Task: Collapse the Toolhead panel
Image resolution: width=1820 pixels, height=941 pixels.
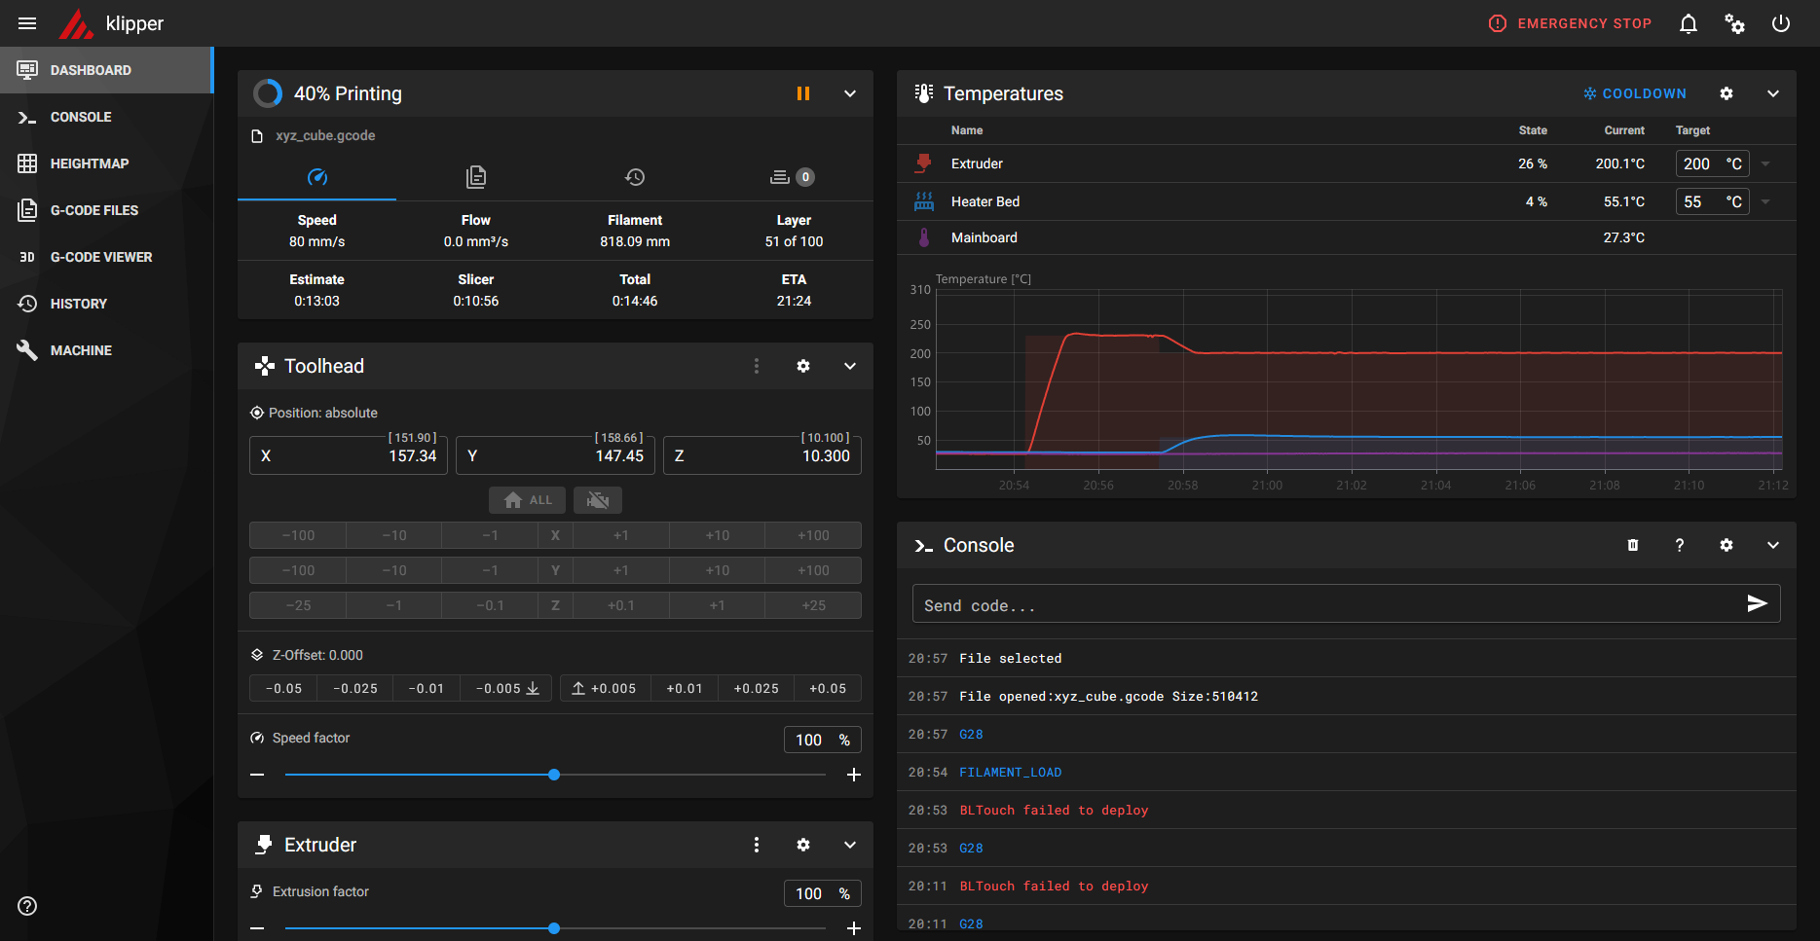Action: click(849, 366)
